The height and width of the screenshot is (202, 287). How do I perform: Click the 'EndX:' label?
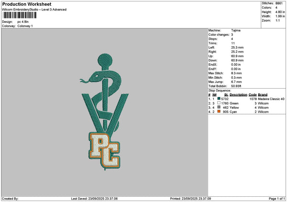[x=213, y=65]
